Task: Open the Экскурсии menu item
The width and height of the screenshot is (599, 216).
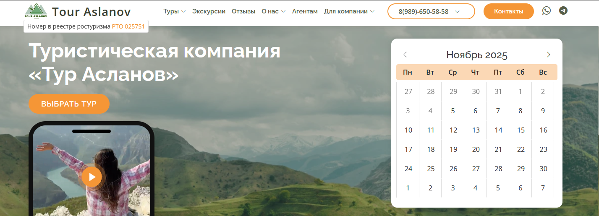Action: pyautogui.click(x=209, y=11)
